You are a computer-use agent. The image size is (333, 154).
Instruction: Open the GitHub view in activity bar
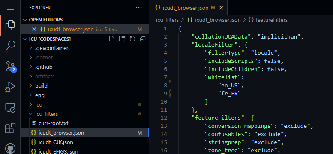[10, 148]
